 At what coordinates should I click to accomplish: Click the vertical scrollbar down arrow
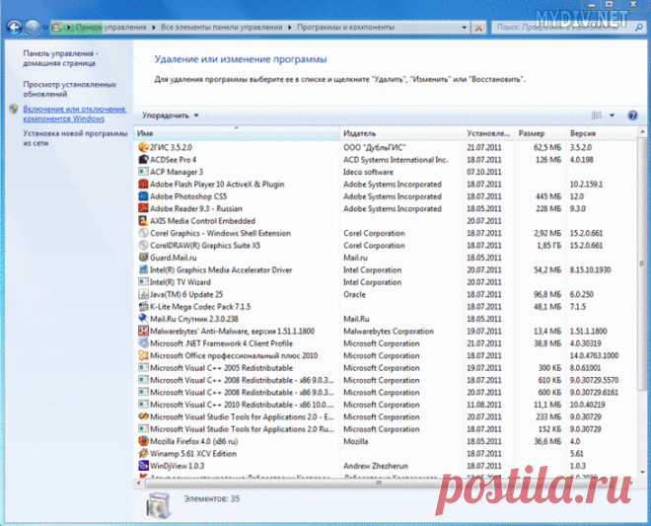pos(642,472)
